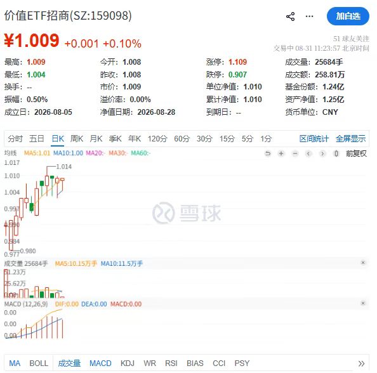The height and width of the screenshot is (373, 377).
Task: Open the 前复权 adjustment dropdown
Action: click(356, 154)
